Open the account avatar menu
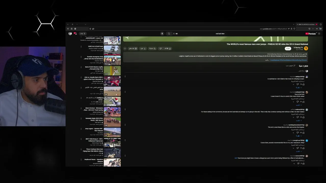The image size is (326, 183). pos(70,34)
